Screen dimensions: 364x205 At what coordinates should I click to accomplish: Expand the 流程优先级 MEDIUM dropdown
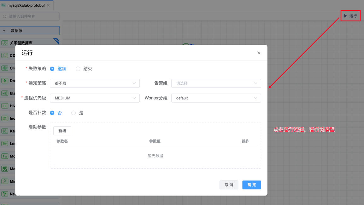click(x=95, y=98)
